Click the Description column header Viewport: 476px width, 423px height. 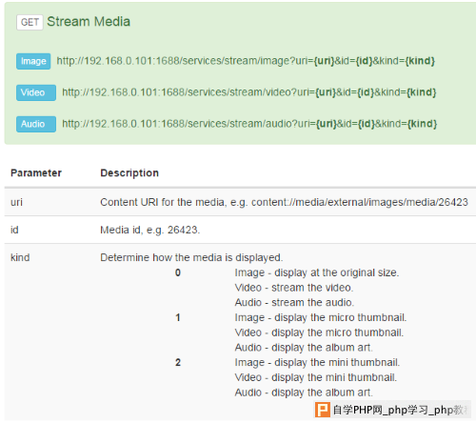coord(129,172)
